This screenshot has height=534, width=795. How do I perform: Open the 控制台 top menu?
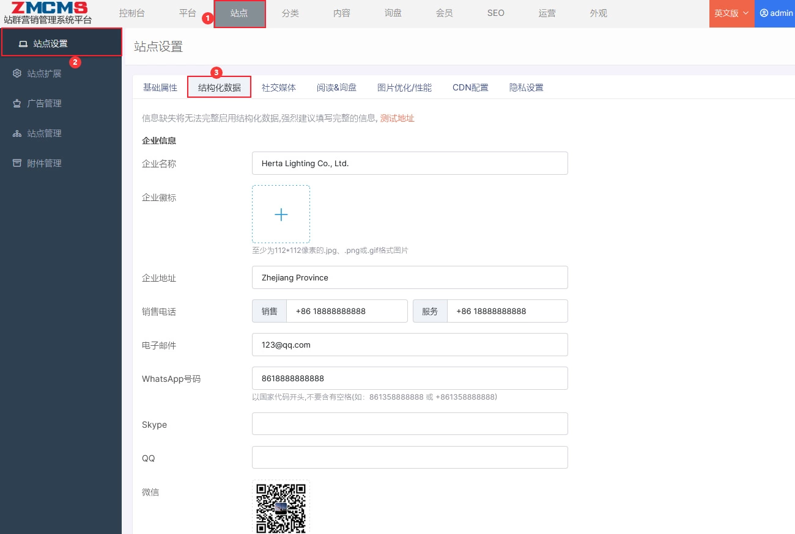(132, 13)
